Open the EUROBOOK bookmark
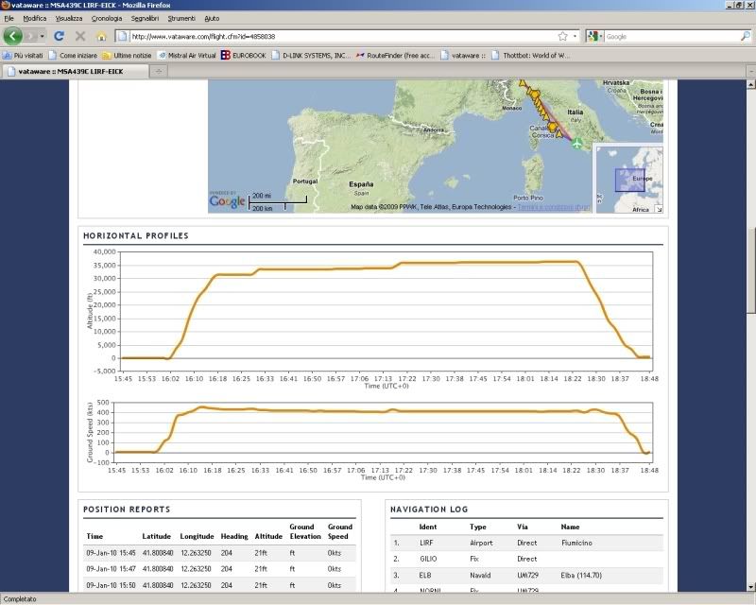 point(244,56)
